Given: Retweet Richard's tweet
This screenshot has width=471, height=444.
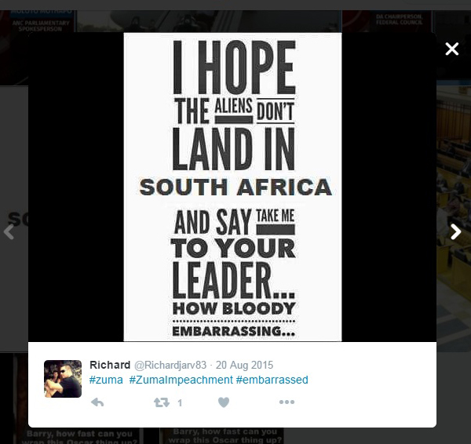Looking at the screenshot, I should [x=162, y=402].
